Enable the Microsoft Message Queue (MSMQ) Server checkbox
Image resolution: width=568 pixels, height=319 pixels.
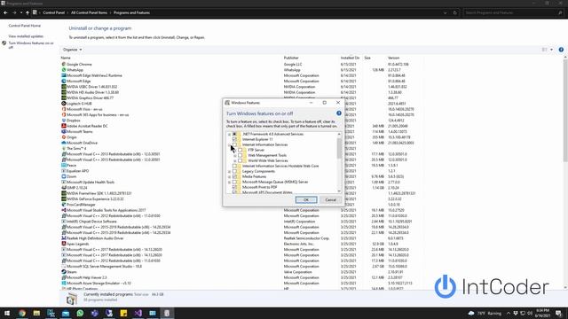[x=234, y=182]
